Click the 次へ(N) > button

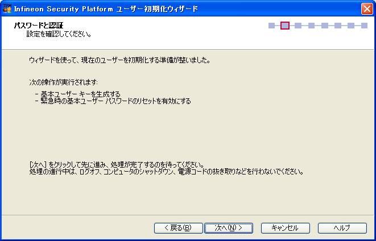pyautogui.click(x=229, y=228)
